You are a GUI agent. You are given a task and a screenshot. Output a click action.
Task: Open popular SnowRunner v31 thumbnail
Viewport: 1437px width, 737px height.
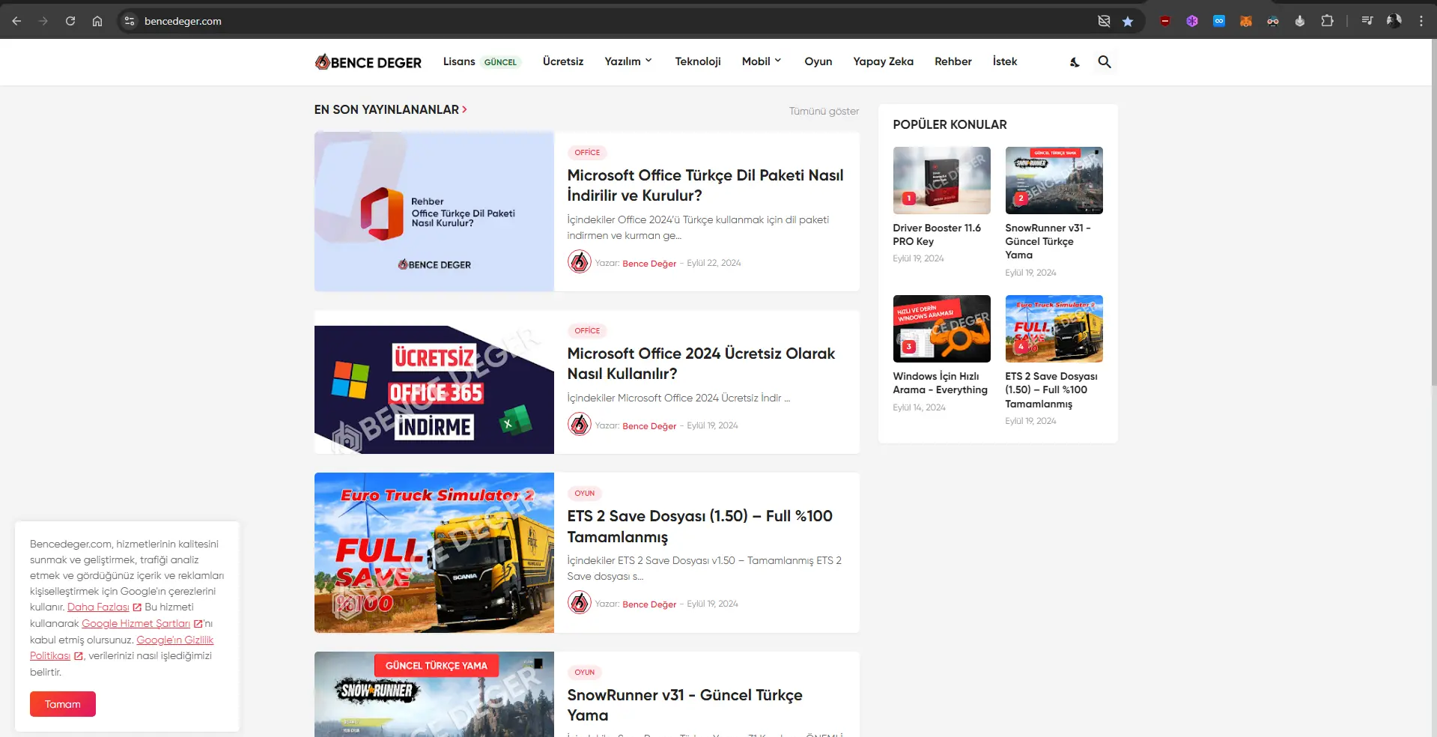[1054, 181]
